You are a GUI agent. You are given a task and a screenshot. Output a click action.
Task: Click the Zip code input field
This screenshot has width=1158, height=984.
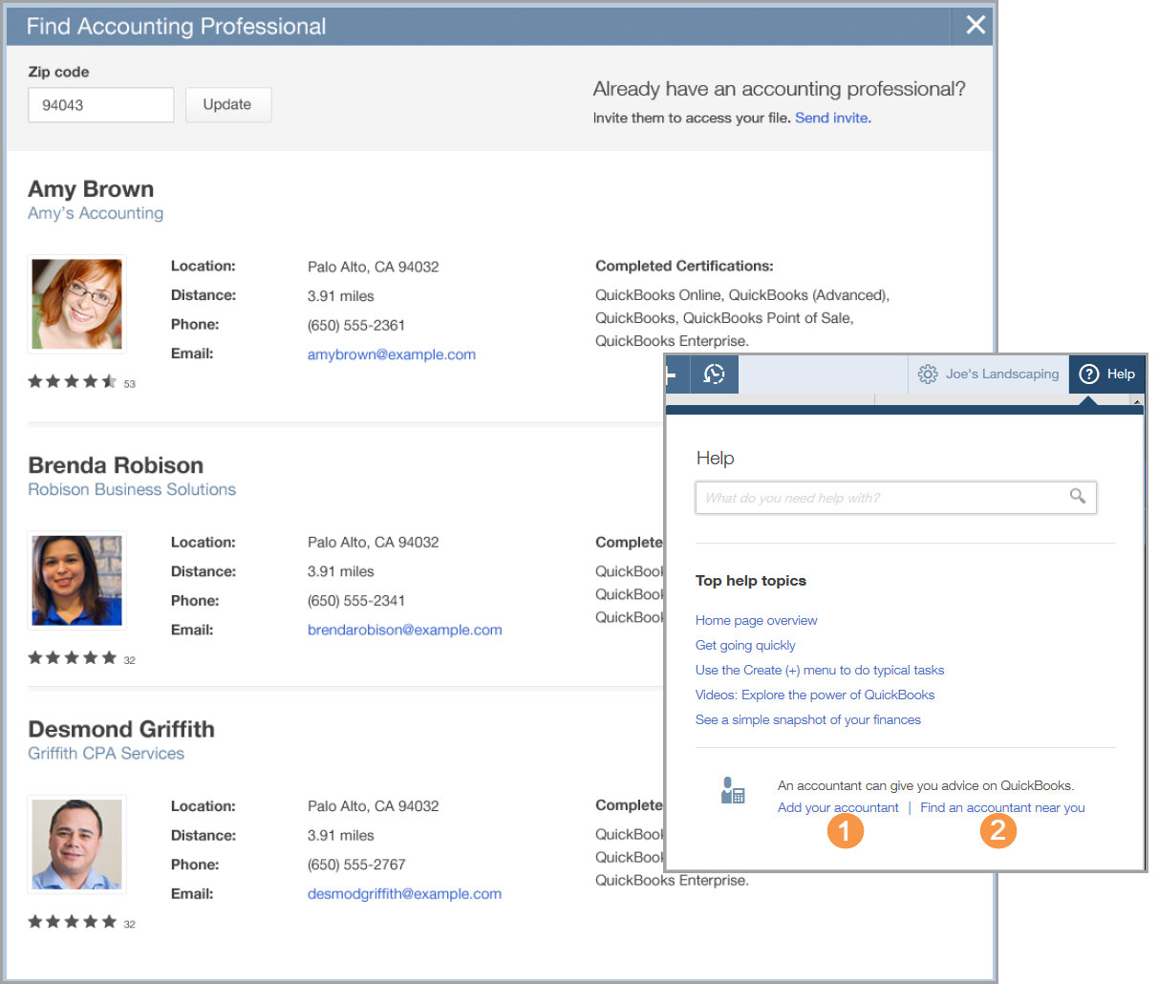tap(101, 105)
